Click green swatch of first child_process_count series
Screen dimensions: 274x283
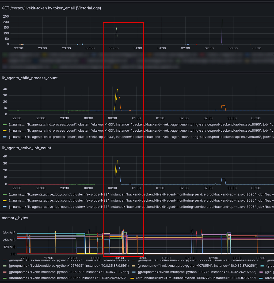pyautogui.click(x=5, y=124)
